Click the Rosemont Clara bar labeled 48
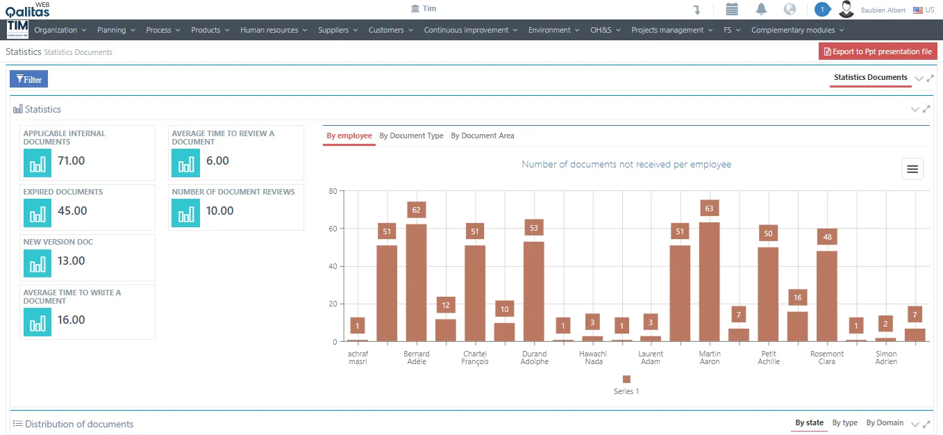Viewport: 943px width, 435px height. click(826, 296)
